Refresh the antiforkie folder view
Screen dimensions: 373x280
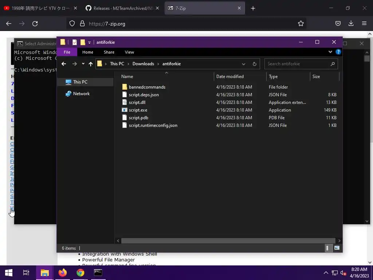coord(254,64)
